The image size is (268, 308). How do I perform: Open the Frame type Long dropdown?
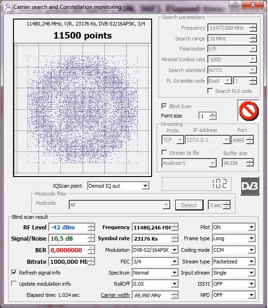tap(251, 239)
